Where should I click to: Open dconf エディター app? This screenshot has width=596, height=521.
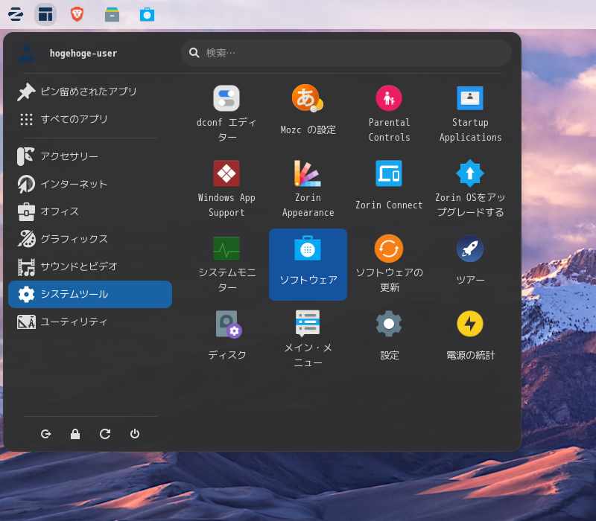(226, 113)
